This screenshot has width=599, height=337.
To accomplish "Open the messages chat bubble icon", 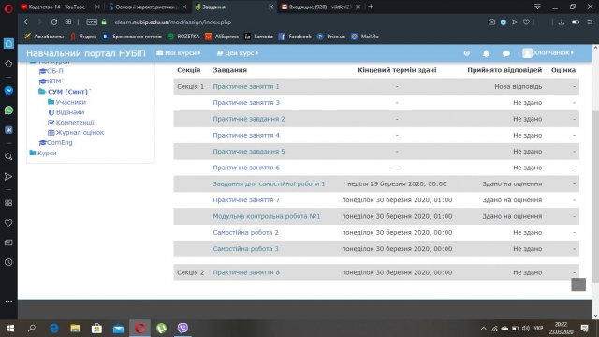I will [506, 53].
